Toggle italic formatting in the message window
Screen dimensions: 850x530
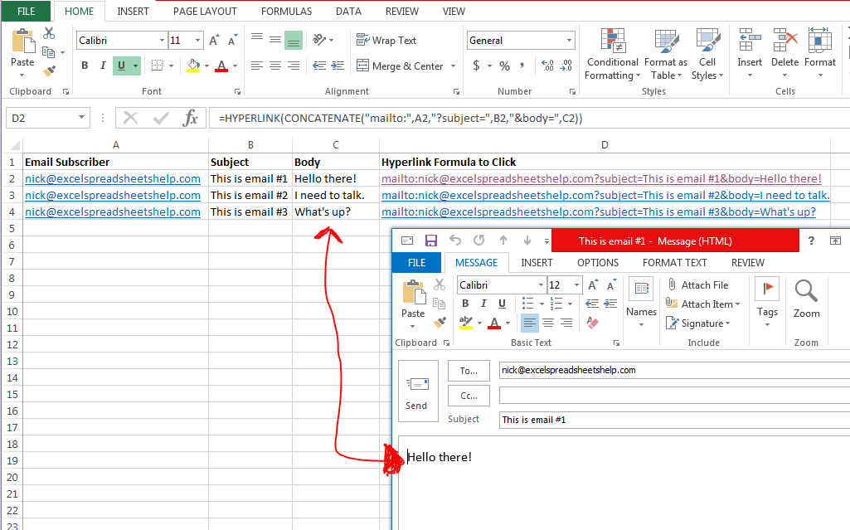pos(483,303)
